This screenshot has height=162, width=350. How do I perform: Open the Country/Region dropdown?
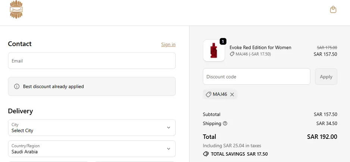92,149
